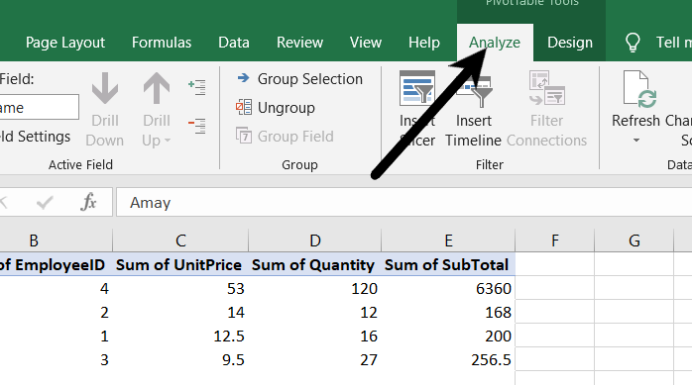Open the Refresh dropdown arrow

[x=635, y=141]
